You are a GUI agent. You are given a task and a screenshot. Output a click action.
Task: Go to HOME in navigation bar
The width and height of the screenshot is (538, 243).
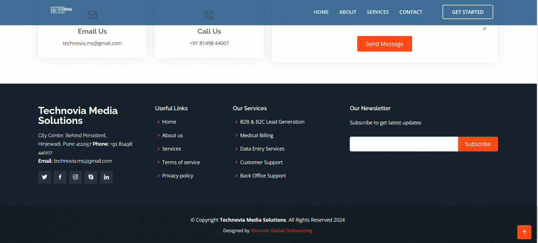point(321,12)
